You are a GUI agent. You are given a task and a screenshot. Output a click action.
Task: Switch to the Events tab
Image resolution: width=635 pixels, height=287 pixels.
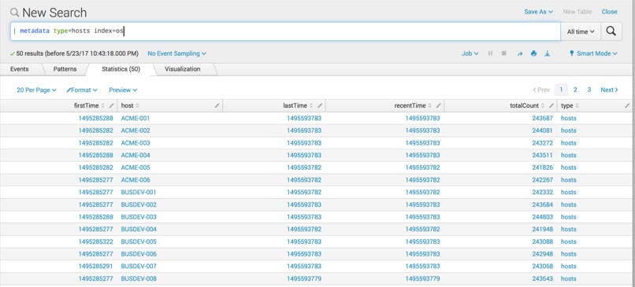20,69
